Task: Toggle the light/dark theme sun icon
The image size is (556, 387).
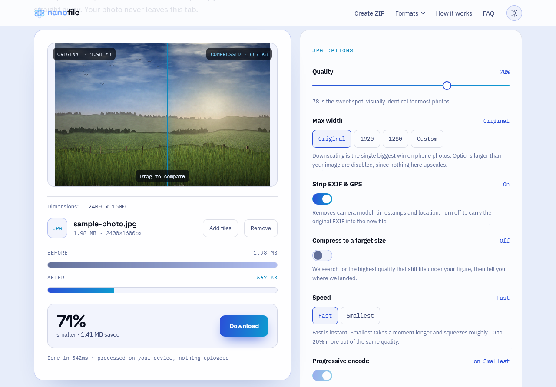Action: click(514, 13)
